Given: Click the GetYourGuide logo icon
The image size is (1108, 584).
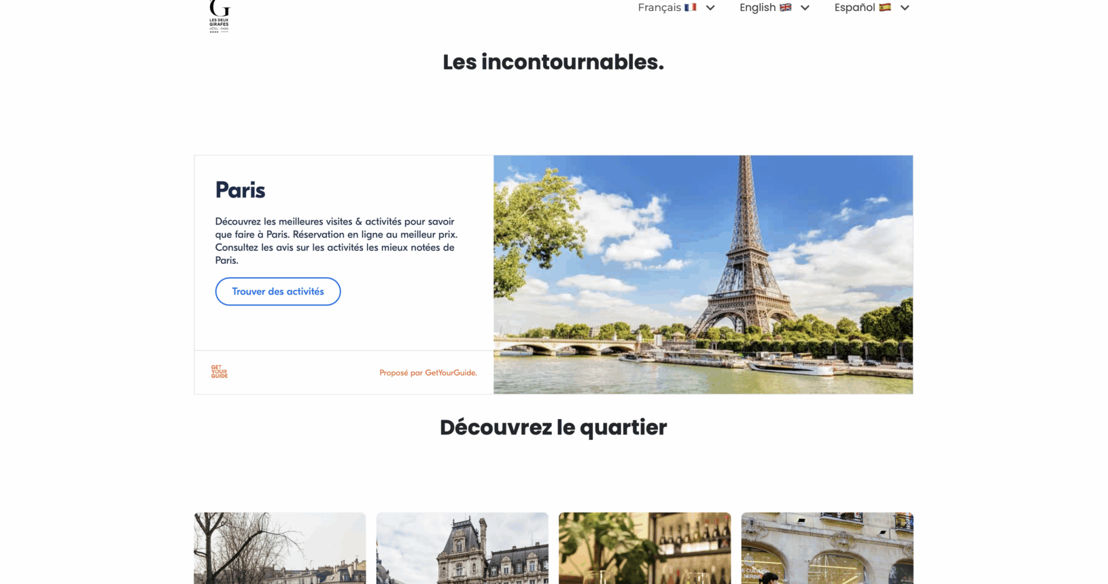Looking at the screenshot, I should coord(220,371).
